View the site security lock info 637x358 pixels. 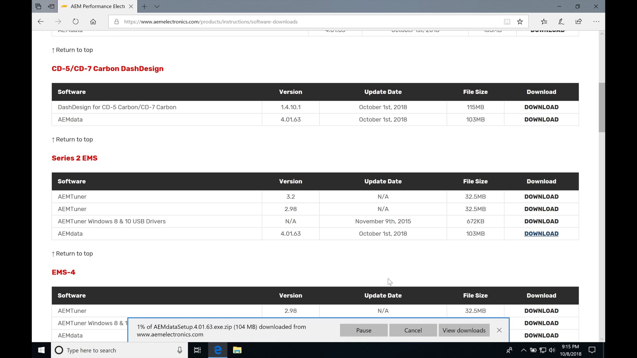116,22
